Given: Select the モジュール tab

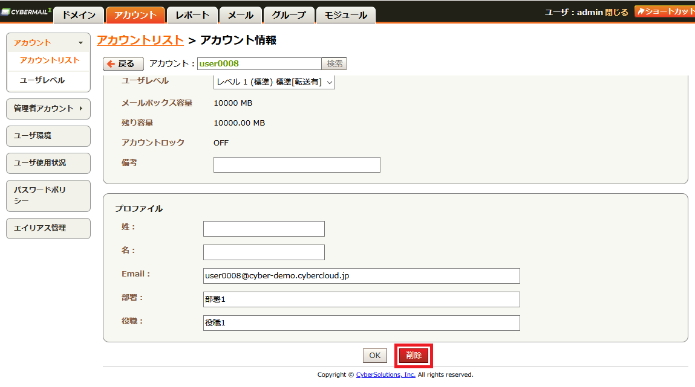Looking at the screenshot, I should (x=346, y=15).
